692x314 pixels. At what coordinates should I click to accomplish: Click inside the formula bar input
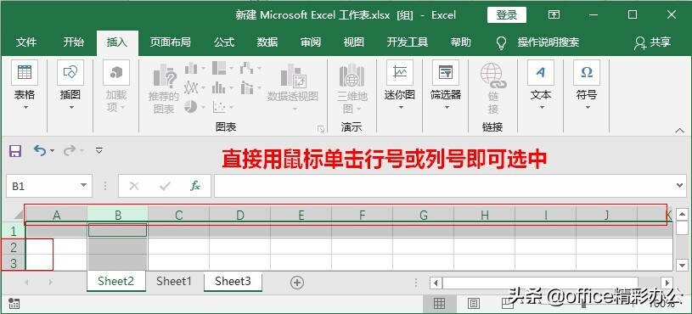click(444, 186)
